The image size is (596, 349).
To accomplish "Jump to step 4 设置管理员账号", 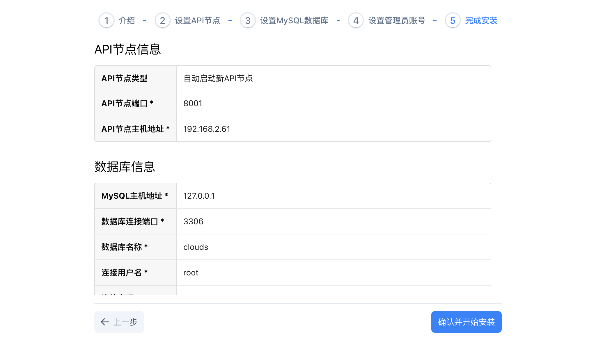I will (x=396, y=20).
